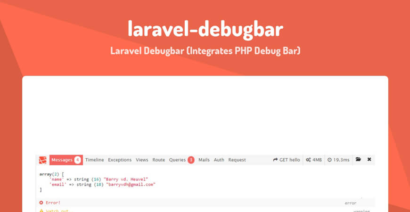The height and width of the screenshot is (212, 410).
Task: Open the Mails tab
Action: [204, 160]
